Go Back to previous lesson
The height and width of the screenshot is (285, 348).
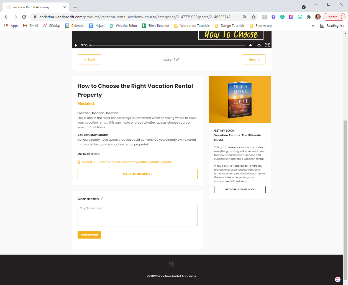[x=89, y=59]
